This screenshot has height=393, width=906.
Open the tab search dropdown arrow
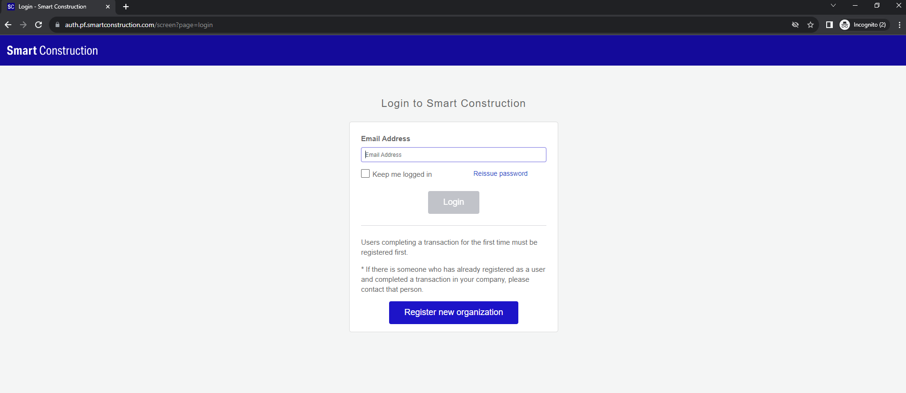point(833,6)
